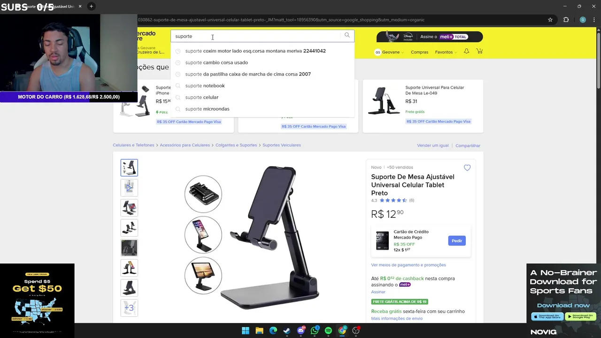This screenshot has width=601, height=338.
Task: Open 'Colgantes e Suportes' breadcrumb
Action: pos(236,145)
